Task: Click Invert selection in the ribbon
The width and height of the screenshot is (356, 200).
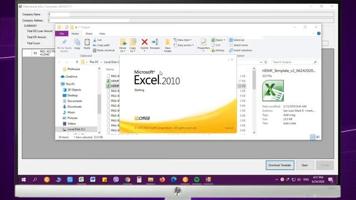Action: pyautogui.click(x=240, y=51)
